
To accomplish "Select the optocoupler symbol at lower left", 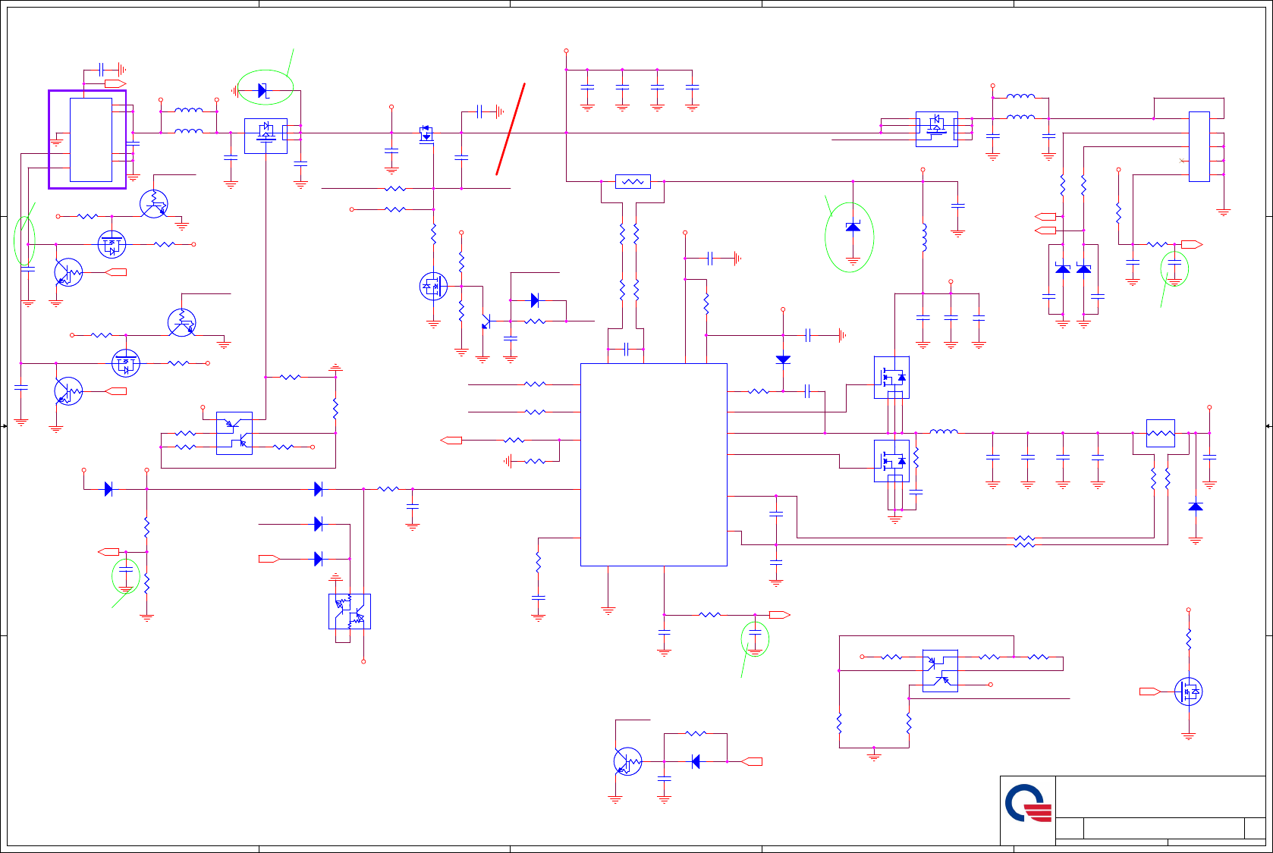I will pos(234,433).
